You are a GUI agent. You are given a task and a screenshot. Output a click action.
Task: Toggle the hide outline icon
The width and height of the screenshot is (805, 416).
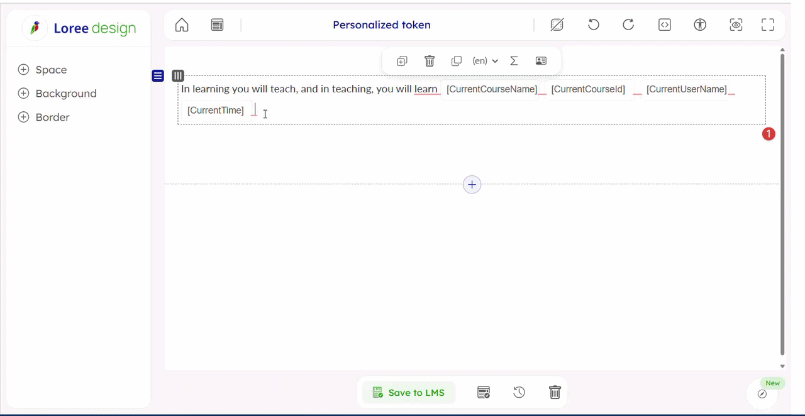[557, 25]
